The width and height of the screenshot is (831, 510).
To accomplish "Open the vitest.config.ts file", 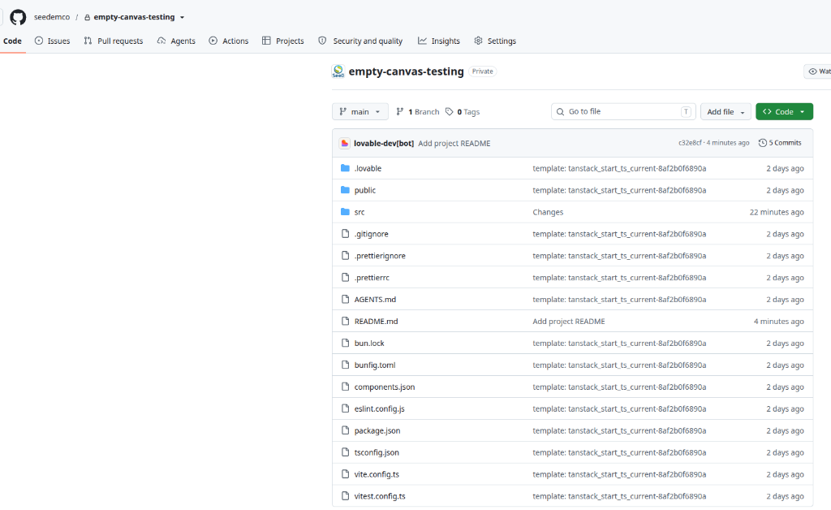I will pos(380,496).
